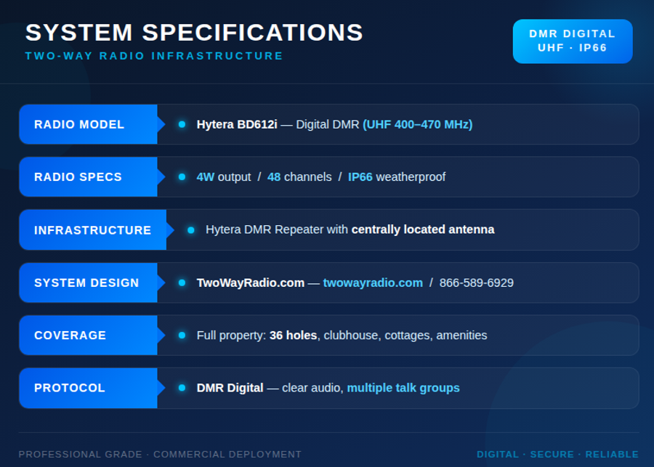Click the IP66 weatherproof text
654x467 pixels.
click(x=397, y=176)
